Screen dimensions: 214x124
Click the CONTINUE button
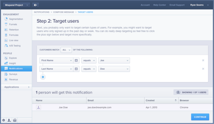200,117
